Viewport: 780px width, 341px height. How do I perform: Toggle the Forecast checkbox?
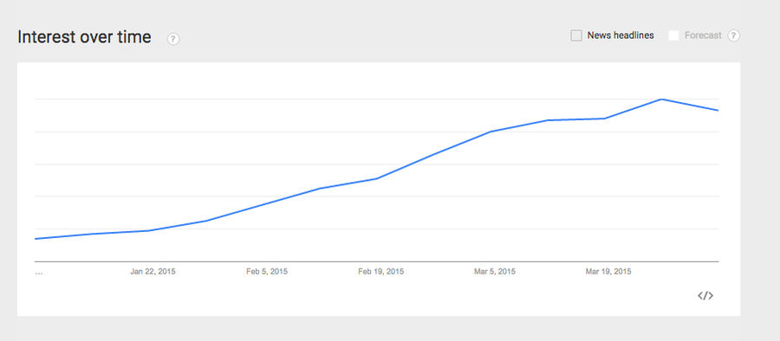[x=673, y=35]
